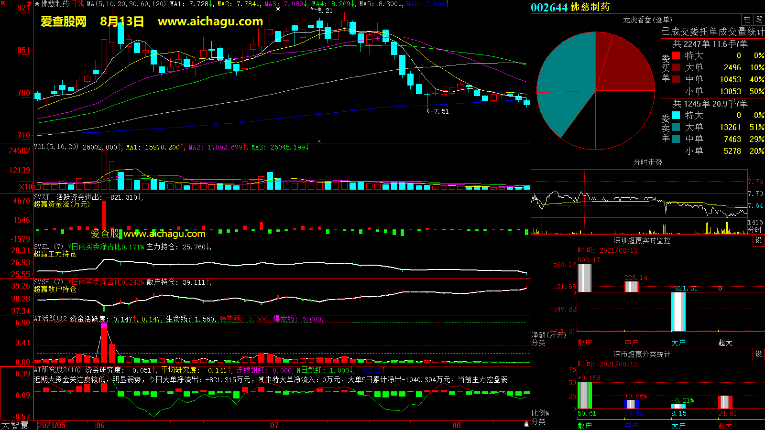The image size is (765, 430).
Task: Click the X10 volume scale marker
Action: [x=25, y=187]
